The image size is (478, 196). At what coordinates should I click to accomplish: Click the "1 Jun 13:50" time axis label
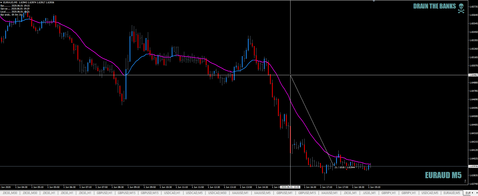pyautogui.click(x=246, y=187)
